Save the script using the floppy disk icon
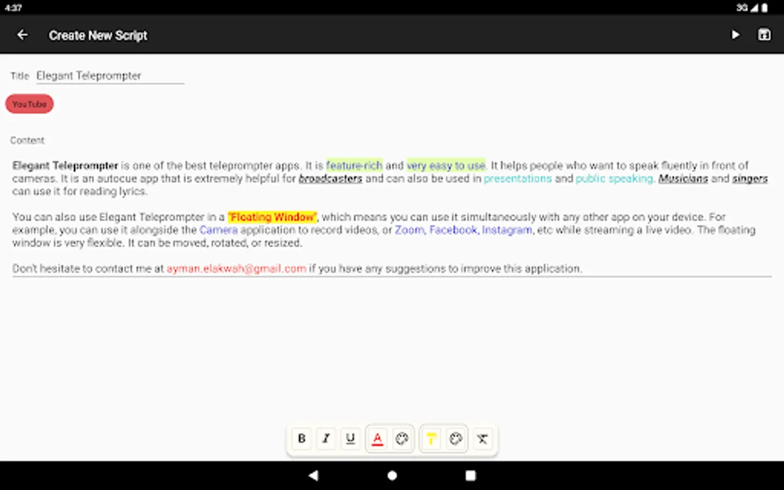 [764, 35]
